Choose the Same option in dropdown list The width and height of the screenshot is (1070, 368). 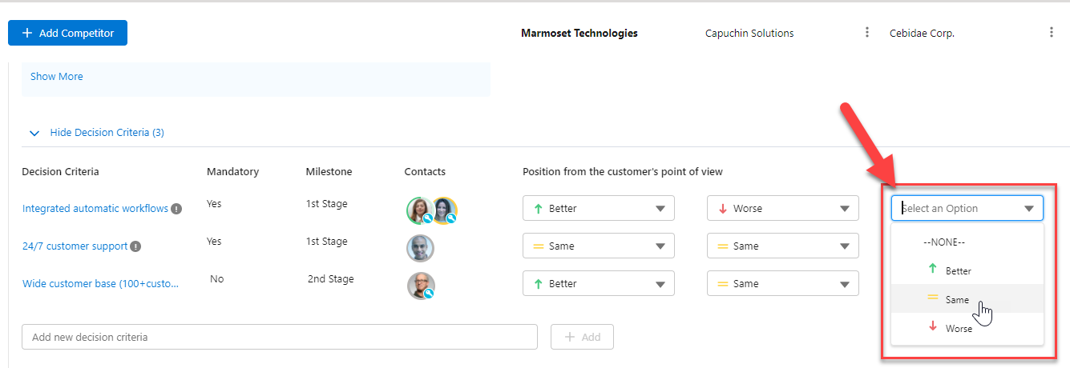957,299
